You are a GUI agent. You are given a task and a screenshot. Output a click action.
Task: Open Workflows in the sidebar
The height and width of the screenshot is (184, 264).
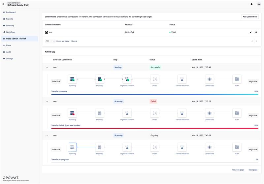coord(11,32)
